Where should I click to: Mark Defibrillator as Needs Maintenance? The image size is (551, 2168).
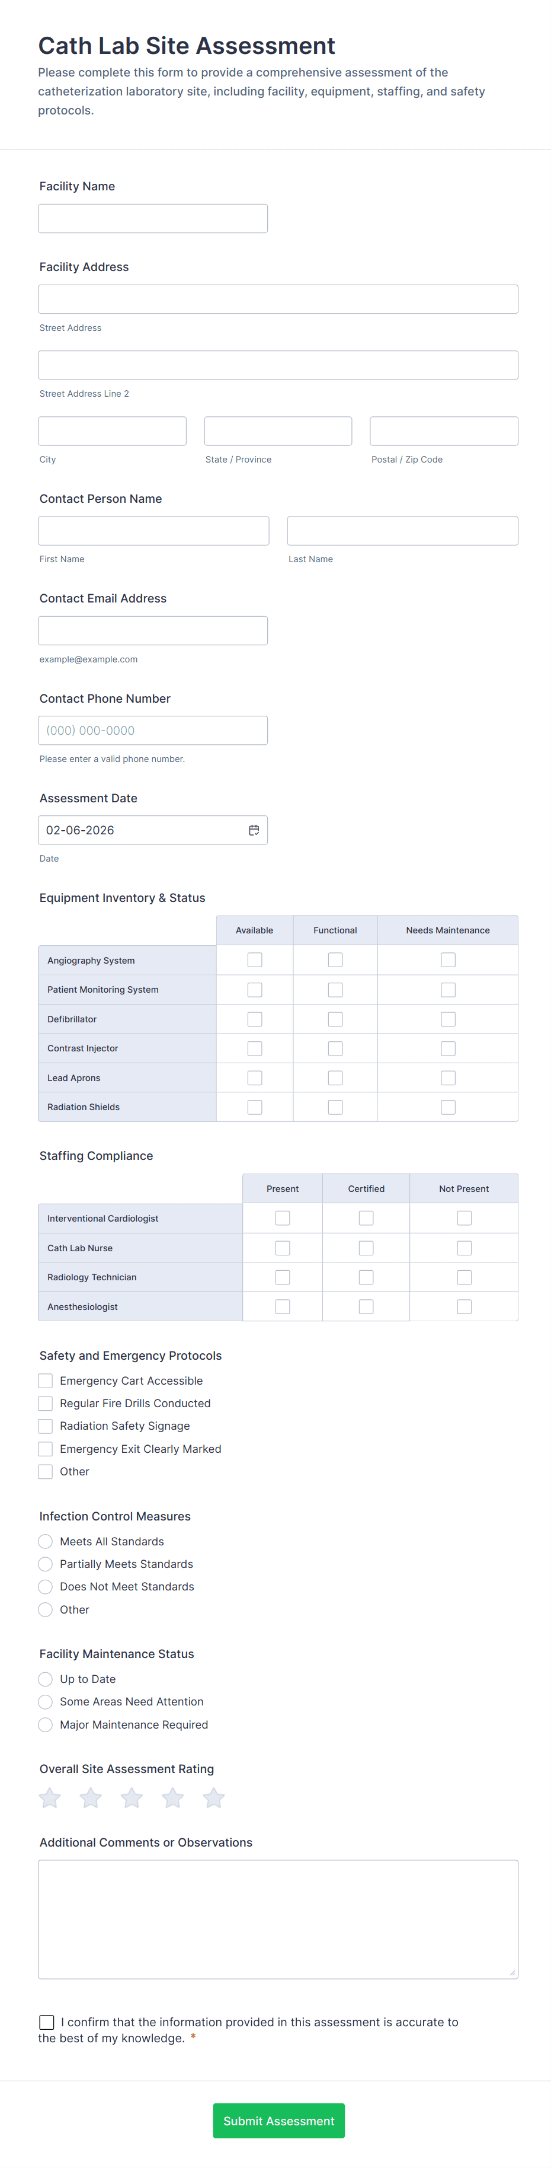click(449, 1019)
